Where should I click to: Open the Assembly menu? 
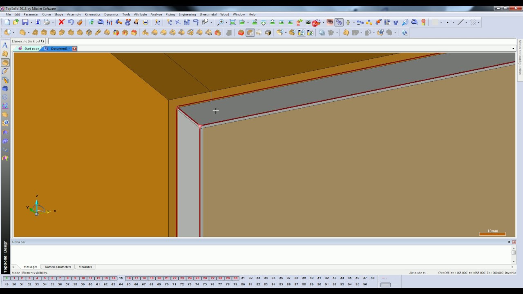[x=74, y=14]
